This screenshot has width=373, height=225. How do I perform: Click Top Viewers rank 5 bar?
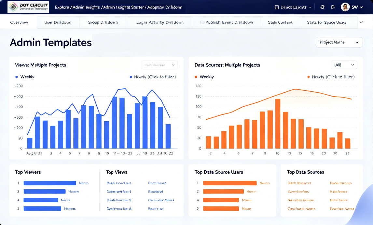[42, 209]
